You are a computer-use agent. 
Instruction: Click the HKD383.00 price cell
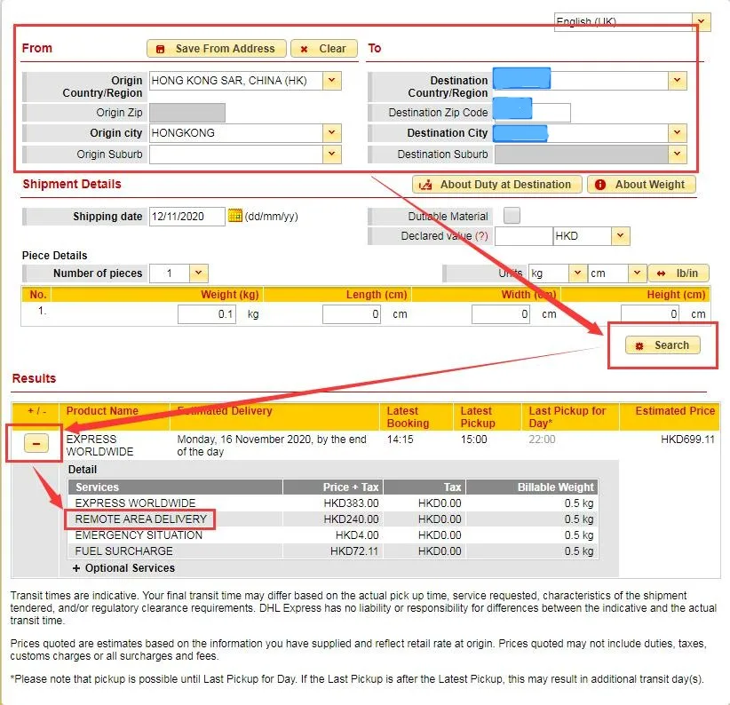351,503
